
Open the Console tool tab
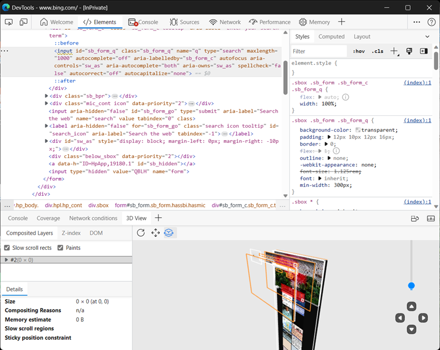[143, 22]
